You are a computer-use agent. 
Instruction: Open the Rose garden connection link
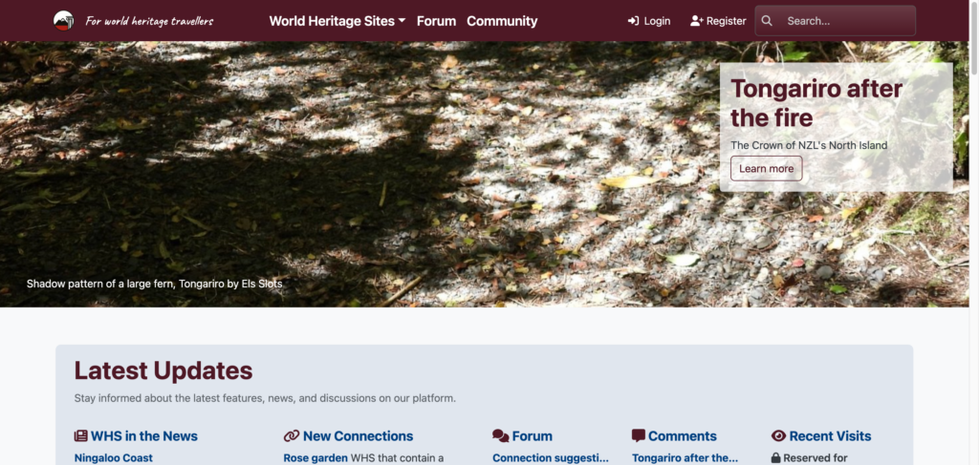click(x=316, y=458)
